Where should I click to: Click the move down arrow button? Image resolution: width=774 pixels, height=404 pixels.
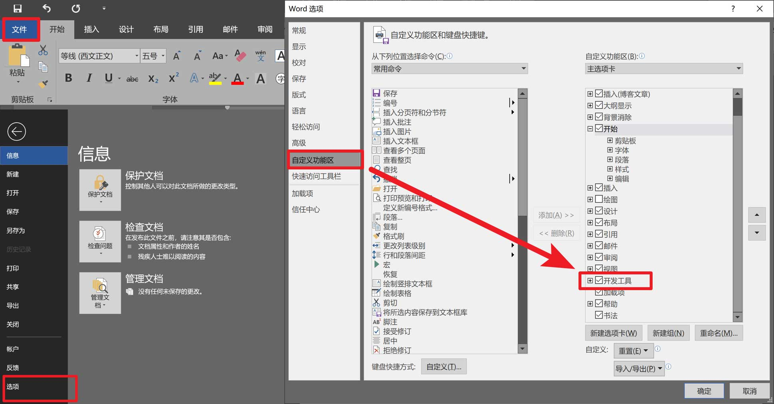point(757,233)
